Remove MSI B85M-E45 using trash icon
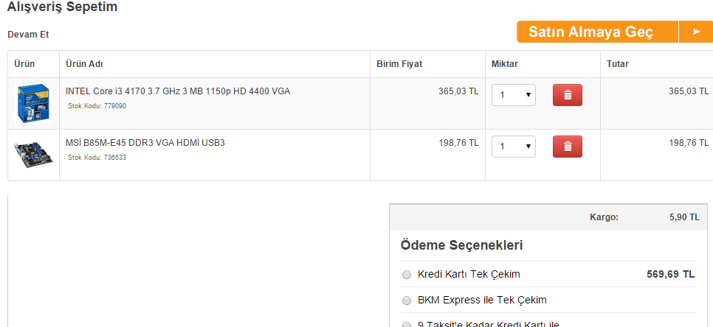Viewport: 713px width, 327px height. pyautogui.click(x=567, y=146)
